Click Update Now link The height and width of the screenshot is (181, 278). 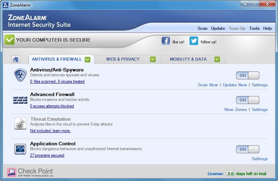235,85
